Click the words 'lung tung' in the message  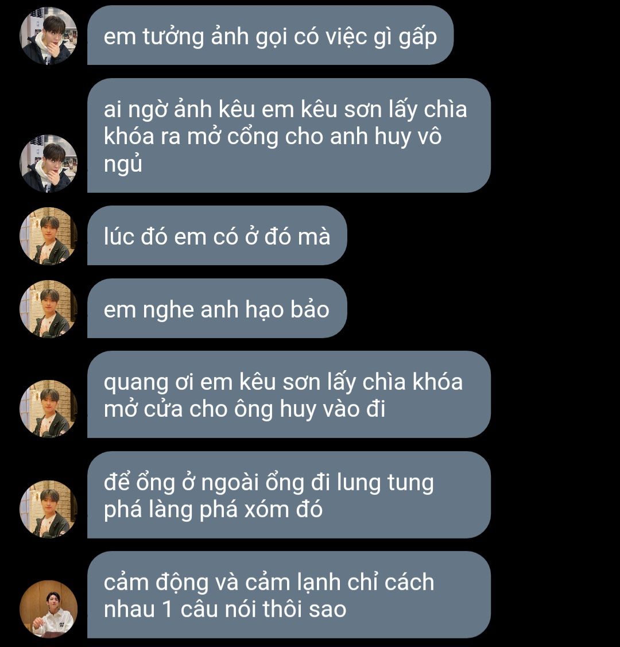point(385,484)
